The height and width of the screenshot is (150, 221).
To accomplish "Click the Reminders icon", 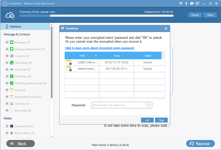I will tap(12, 110).
